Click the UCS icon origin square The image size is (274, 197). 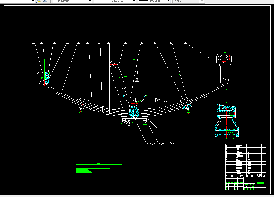coord(137,100)
